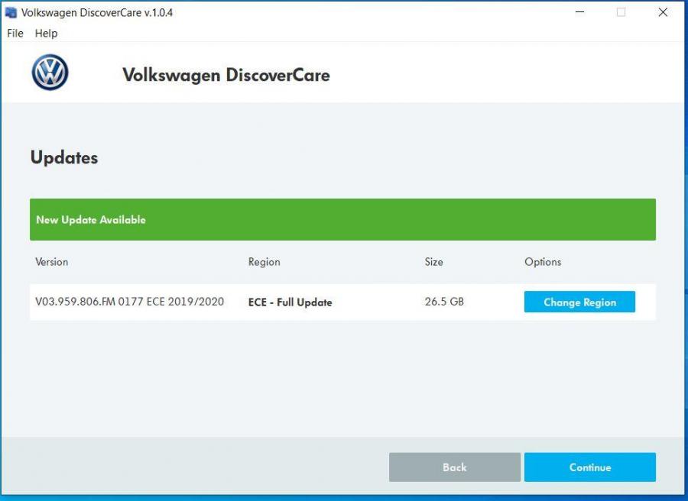Minimize the DiscoverCare window
688x501 pixels.
(579, 12)
